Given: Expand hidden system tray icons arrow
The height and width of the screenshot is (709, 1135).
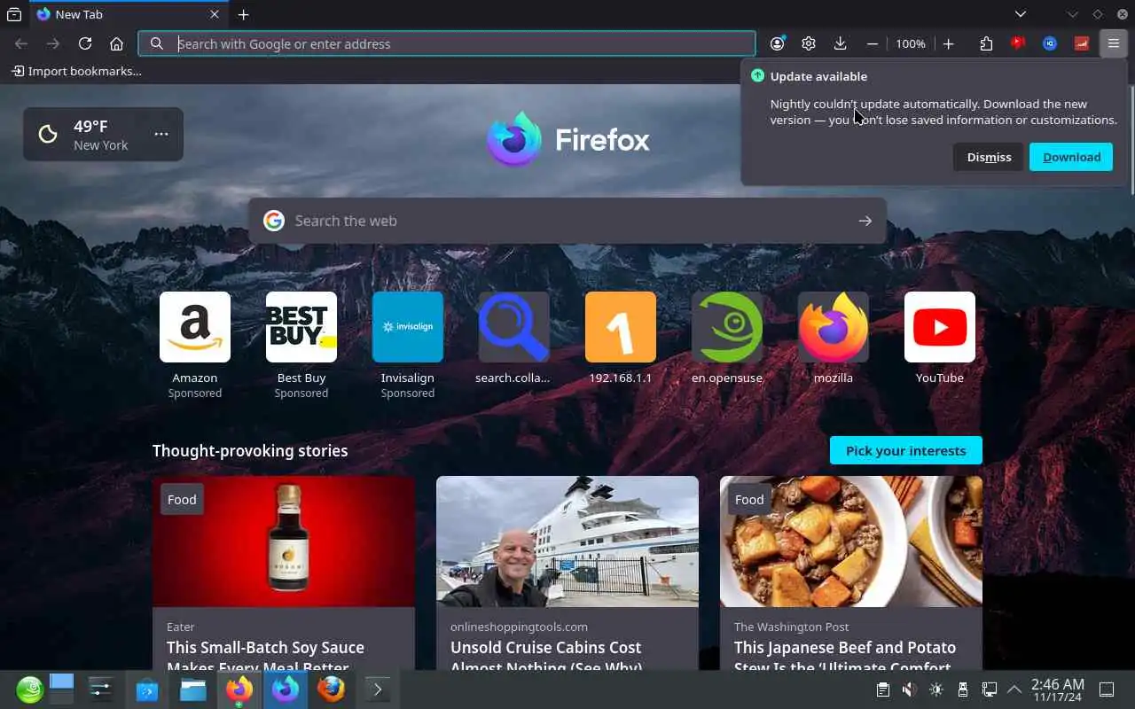Looking at the screenshot, I should [1015, 690].
